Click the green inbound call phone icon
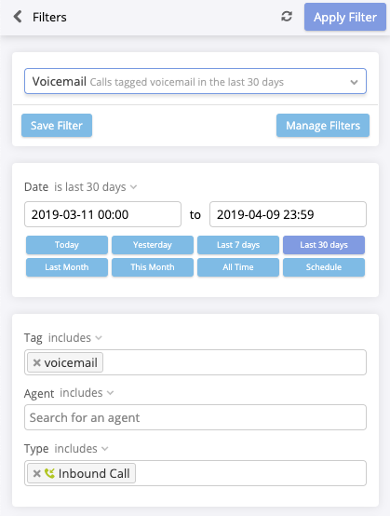 tap(49, 473)
